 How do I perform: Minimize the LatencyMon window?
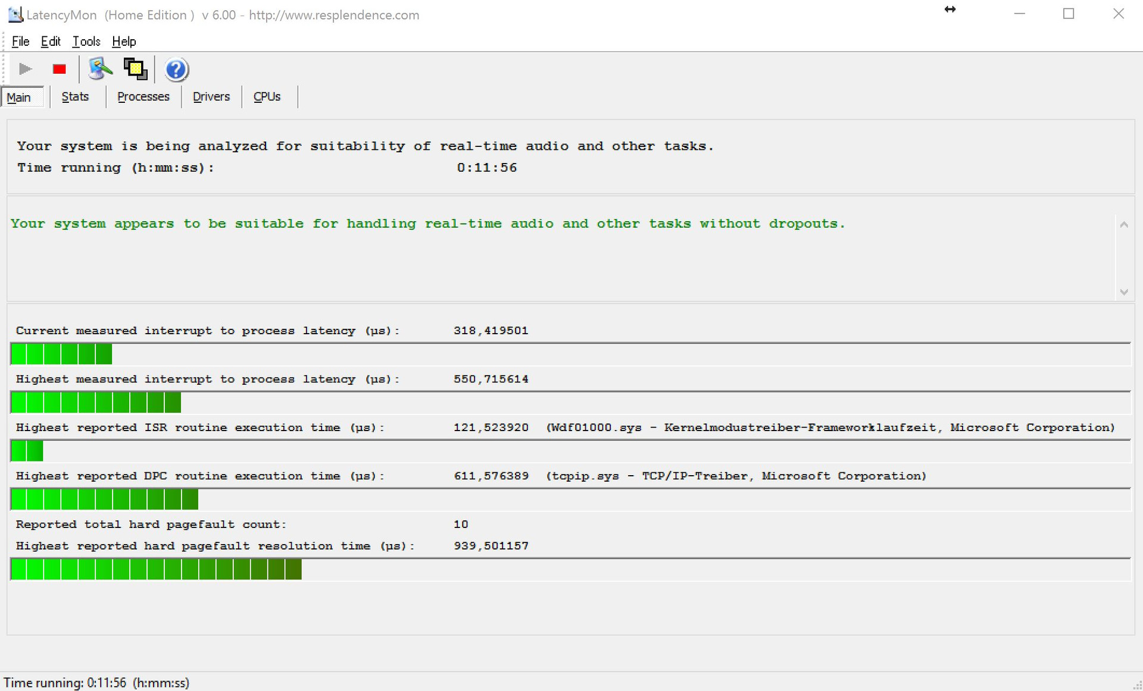(1019, 14)
